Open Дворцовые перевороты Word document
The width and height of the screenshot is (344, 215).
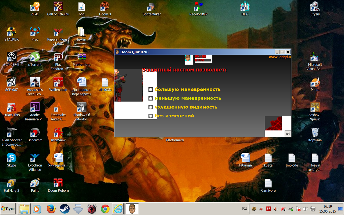81,87
